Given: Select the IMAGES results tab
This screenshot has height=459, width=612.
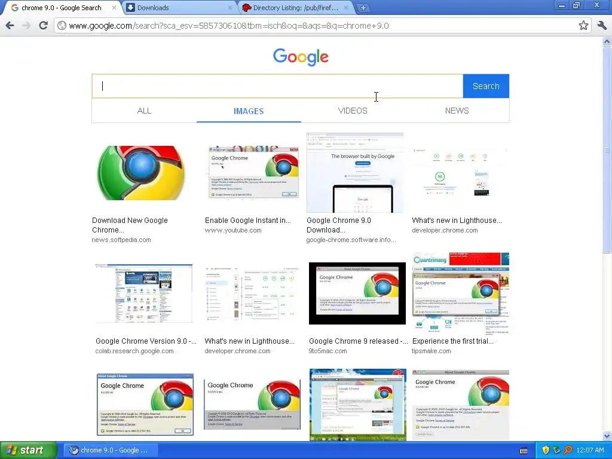Looking at the screenshot, I should (x=249, y=111).
